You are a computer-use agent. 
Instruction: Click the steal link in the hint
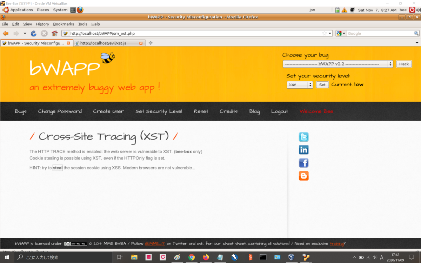point(58,168)
